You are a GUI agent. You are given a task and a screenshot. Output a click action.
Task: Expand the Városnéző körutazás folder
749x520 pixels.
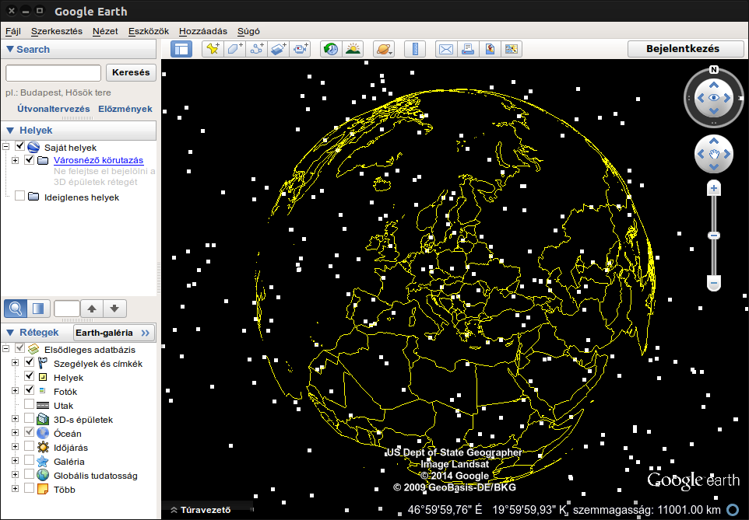pyautogui.click(x=16, y=160)
